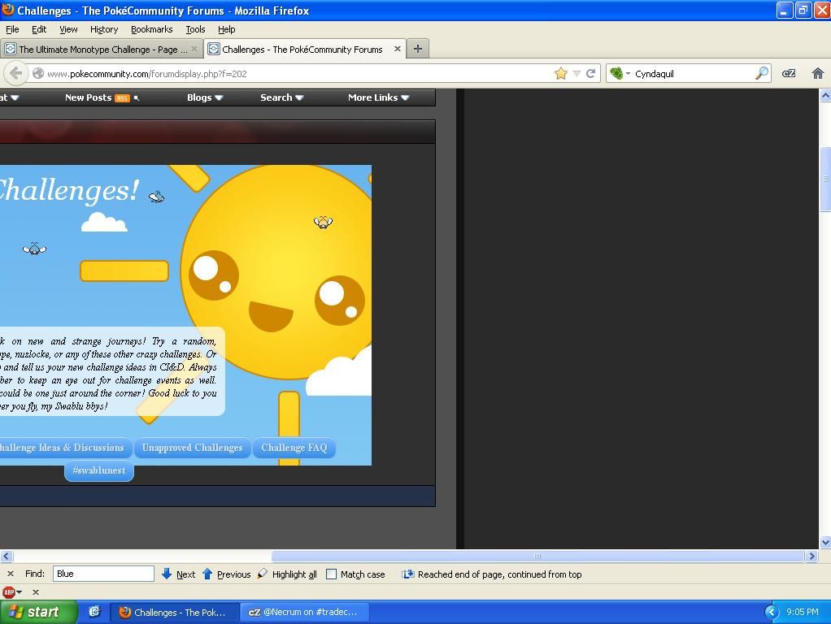This screenshot has width=831, height=624.
Task: Click the RSS badge next to New Posts
Action: [122, 98]
